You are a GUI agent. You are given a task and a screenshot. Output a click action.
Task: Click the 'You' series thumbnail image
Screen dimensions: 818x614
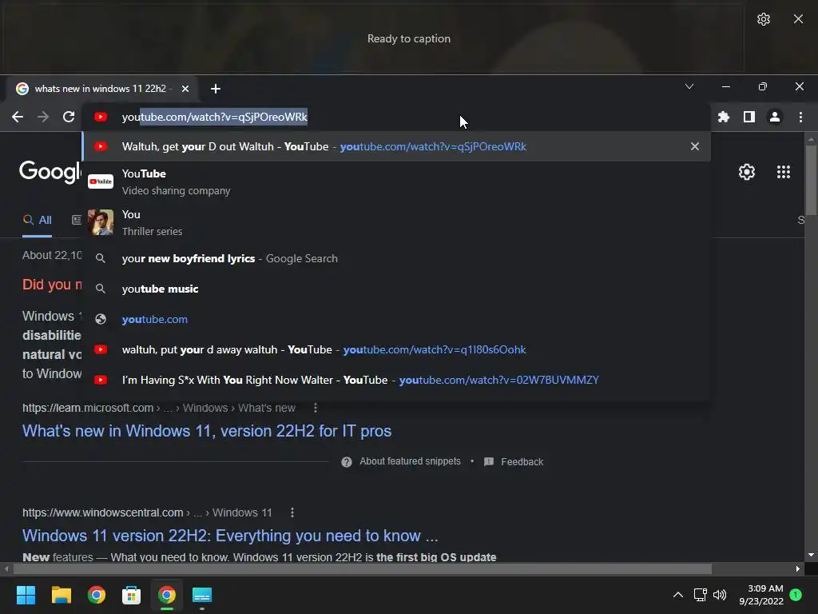101,222
